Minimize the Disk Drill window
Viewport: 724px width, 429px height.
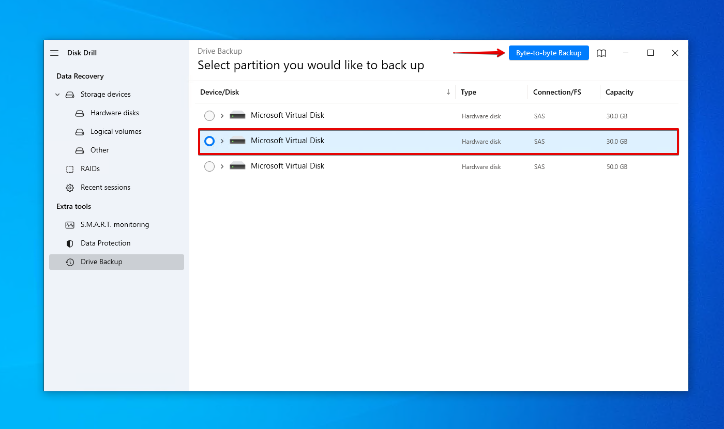click(626, 53)
